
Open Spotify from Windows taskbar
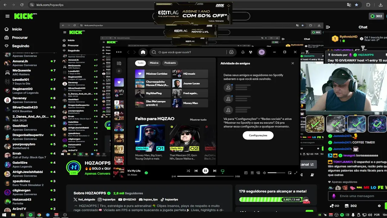[30, 215]
